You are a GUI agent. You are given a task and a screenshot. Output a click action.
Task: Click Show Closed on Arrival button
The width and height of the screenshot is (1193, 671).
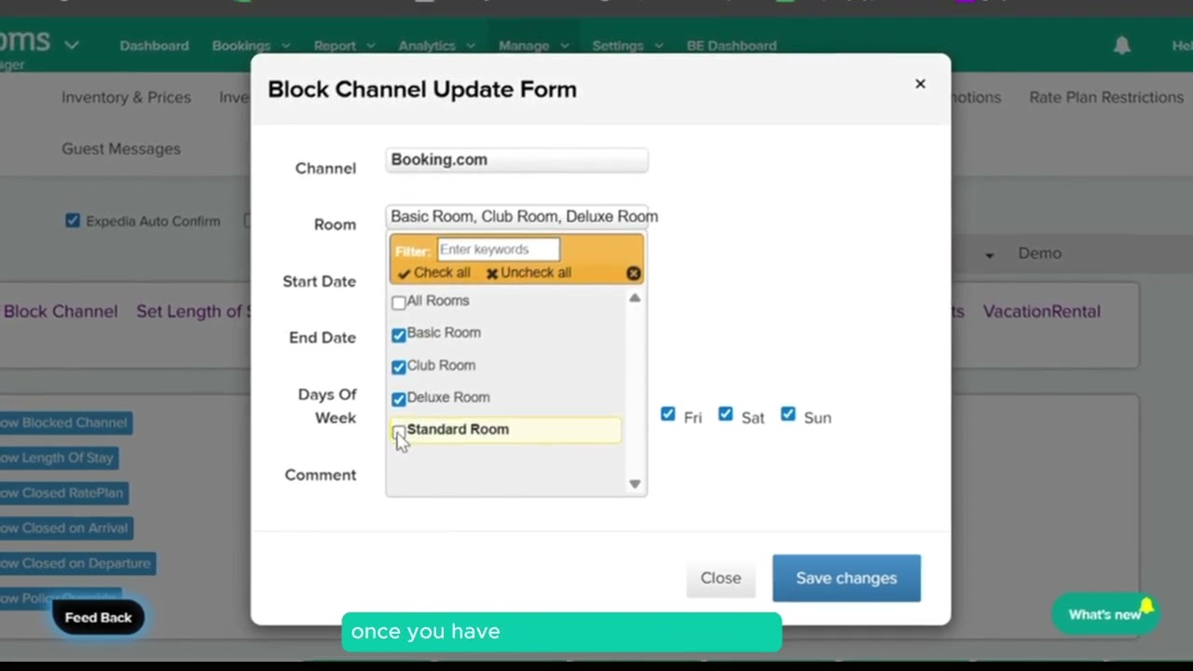tap(66, 528)
